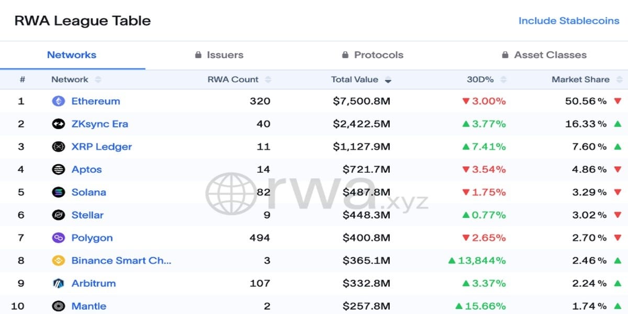Open the Aptos network link

coord(86,170)
